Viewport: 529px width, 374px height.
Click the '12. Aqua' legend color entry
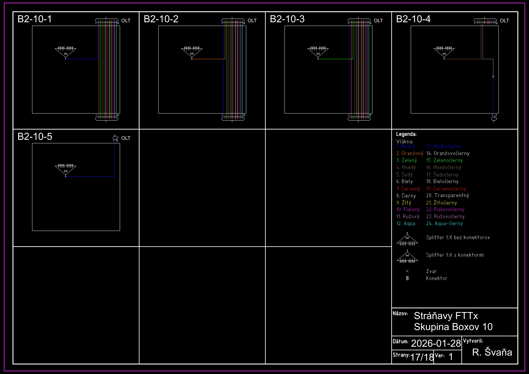[x=406, y=224]
